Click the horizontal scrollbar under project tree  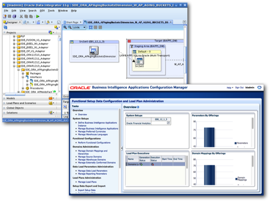pos(15,94)
